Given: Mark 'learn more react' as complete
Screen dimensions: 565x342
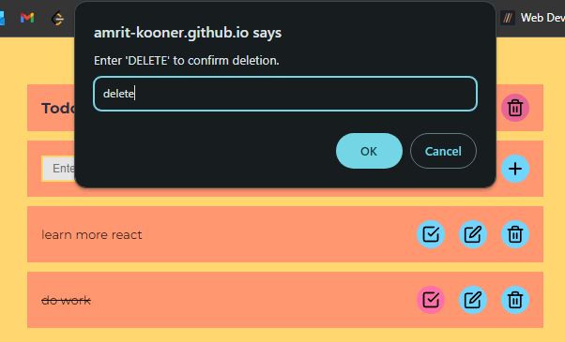Looking at the screenshot, I should pyautogui.click(x=431, y=234).
